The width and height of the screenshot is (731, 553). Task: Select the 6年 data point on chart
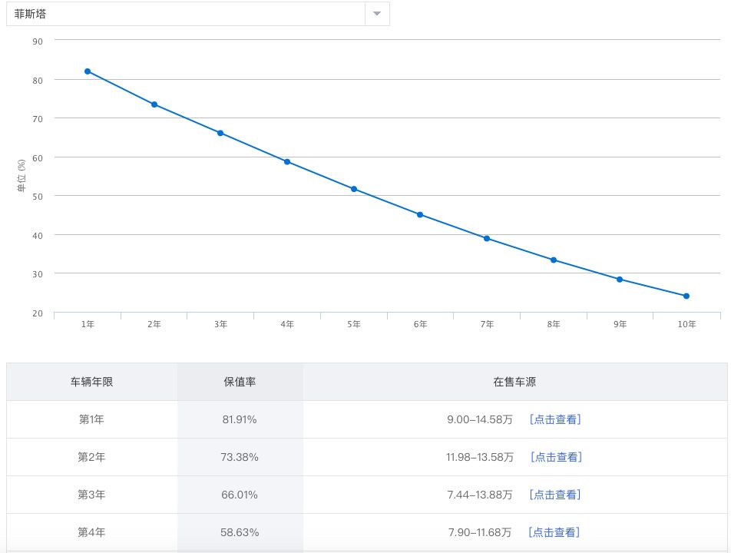pyautogui.click(x=420, y=214)
